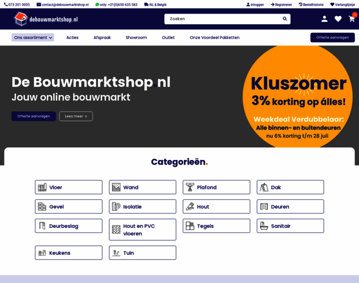Screen dimensions: 359x283
Task: Click the Categorieën heading
Action: click(179, 162)
